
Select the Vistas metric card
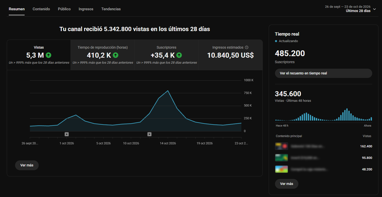[39, 55]
